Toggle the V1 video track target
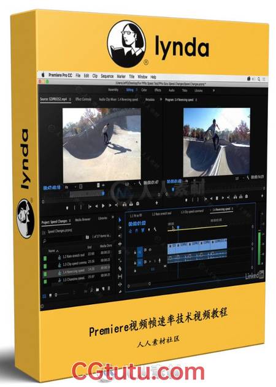Screen dimensions: 276x387 coord(140,251)
